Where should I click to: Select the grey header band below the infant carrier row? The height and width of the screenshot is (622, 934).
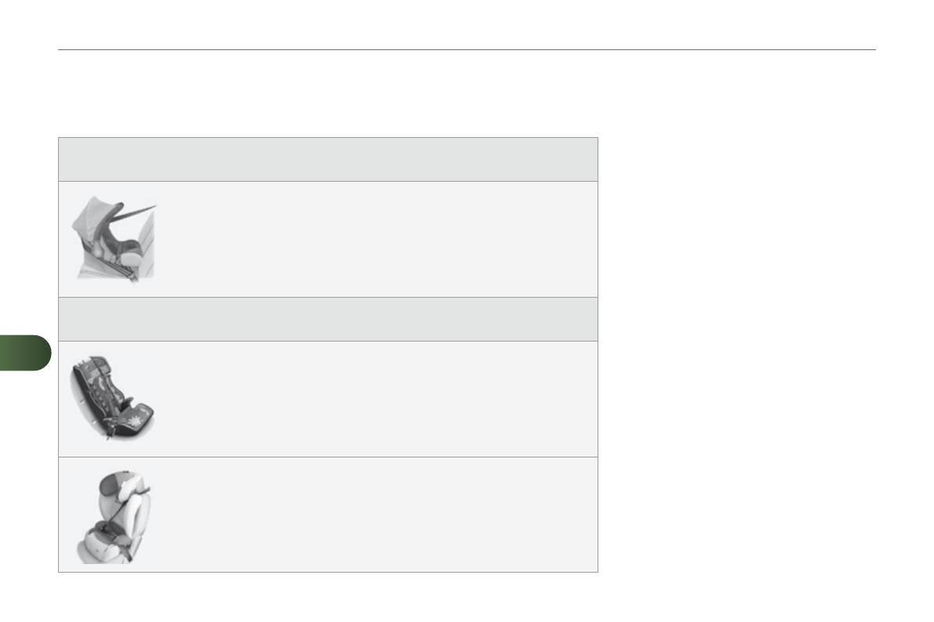(x=328, y=319)
